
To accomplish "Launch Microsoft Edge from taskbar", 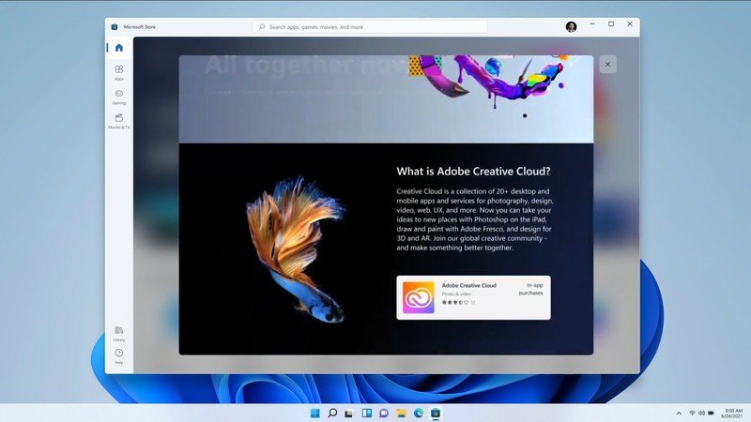I will [419, 413].
